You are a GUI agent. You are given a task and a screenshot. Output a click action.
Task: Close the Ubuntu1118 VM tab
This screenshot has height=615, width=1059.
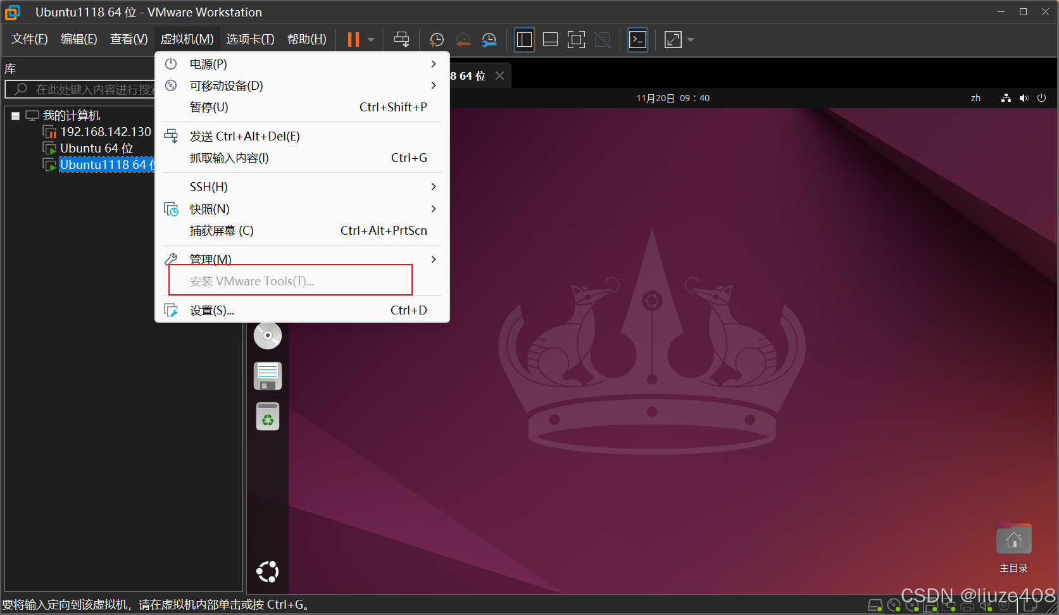pyautogui.click(x=499, y=76)
